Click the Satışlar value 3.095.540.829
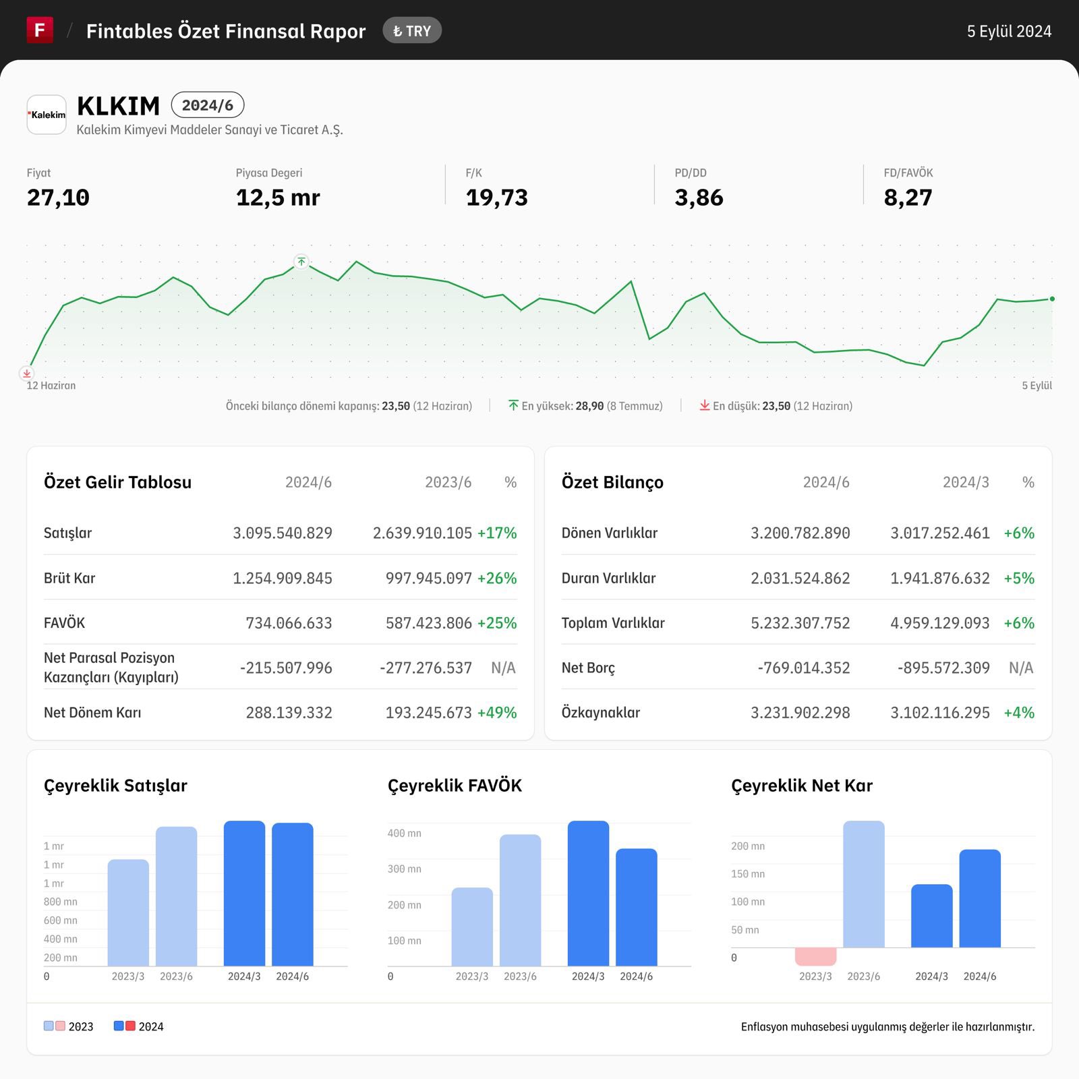1079x1079 pixels. point(283,533)
